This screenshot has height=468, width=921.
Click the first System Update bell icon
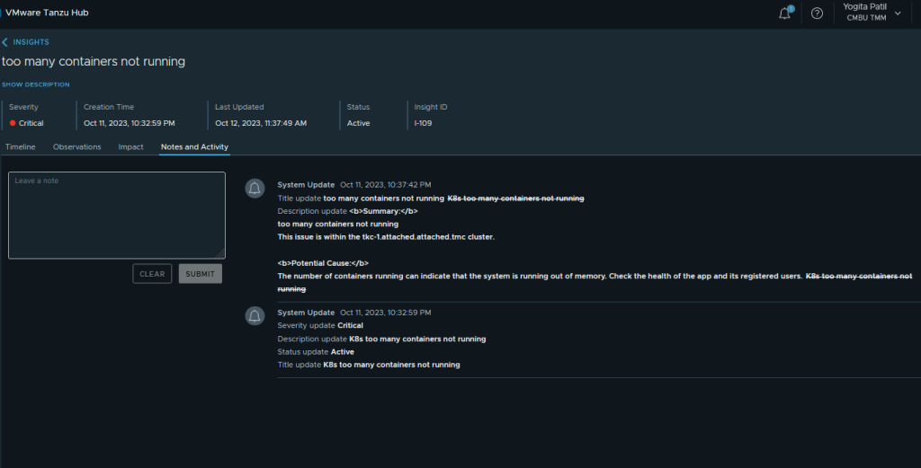[x=255, y=188]
